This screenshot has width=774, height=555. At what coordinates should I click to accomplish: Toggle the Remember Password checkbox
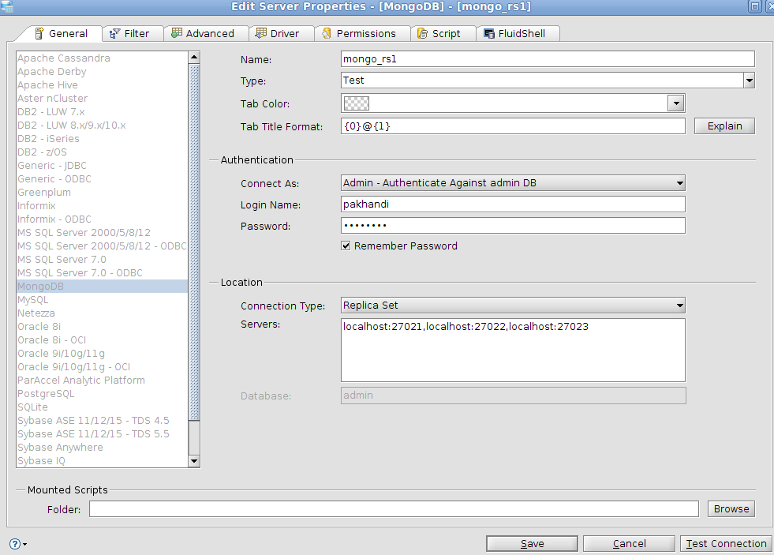[346, 246]
